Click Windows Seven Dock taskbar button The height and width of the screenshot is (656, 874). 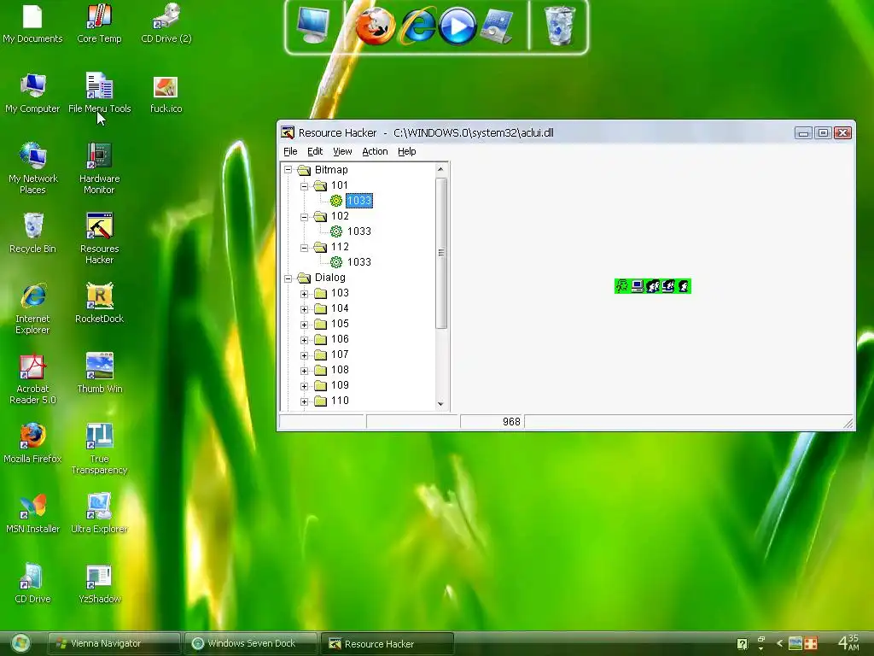[251, 643]
